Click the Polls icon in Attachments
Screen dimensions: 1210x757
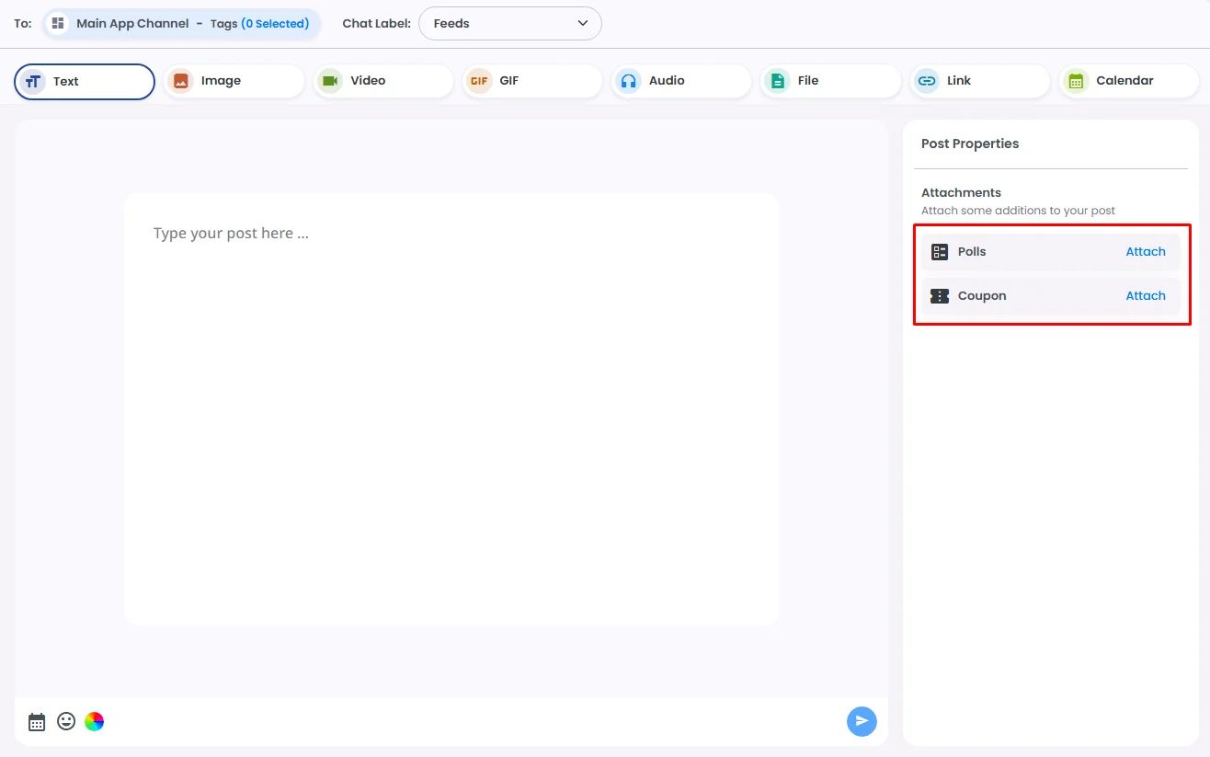[x=939, y=252]
